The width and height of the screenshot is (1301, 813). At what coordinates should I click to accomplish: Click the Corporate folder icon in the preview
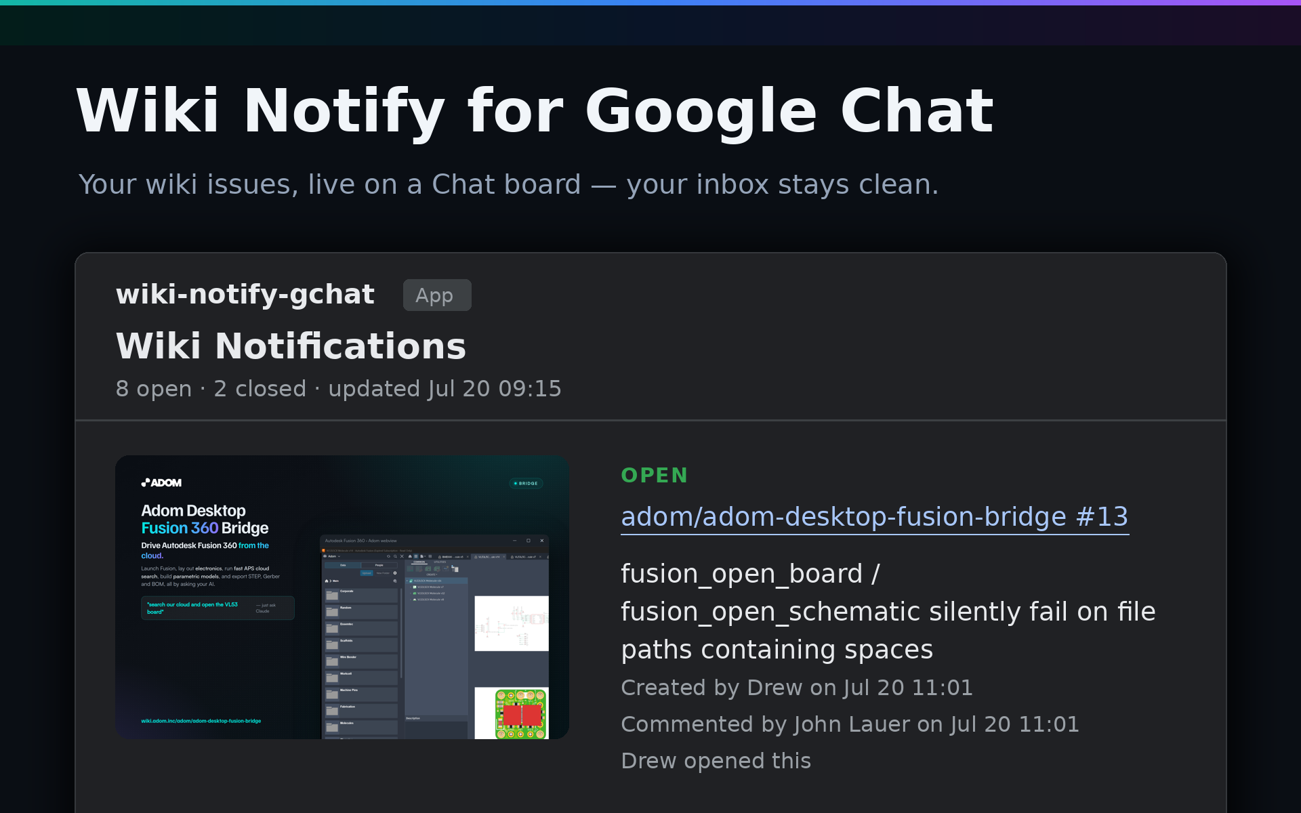click(332, 595)
